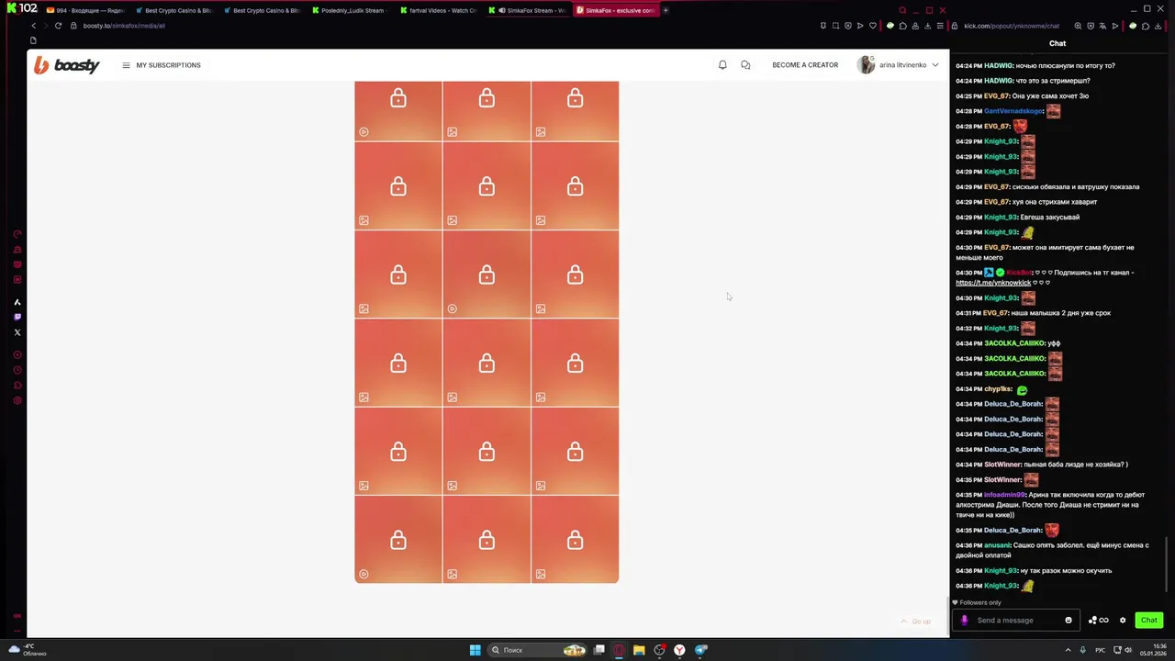Click BECOME A CREATOR link
The height and width of the screenshot is (661, 1175).
pyautogui.click(x=805, y=65)
